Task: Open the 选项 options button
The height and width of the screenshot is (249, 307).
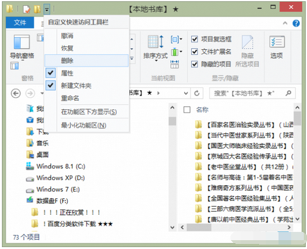Action: click(x=277, y=47)
